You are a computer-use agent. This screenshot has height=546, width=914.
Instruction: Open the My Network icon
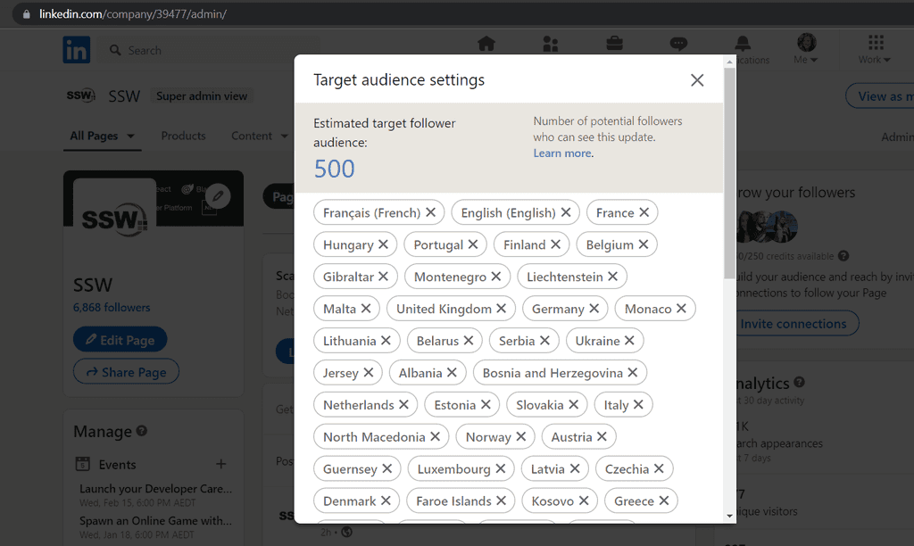click(550, 43)
